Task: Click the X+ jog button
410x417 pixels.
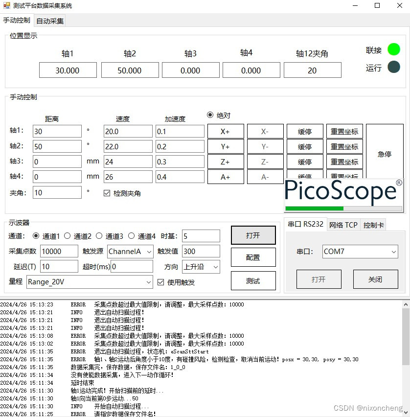Action: tap(225, 131)
